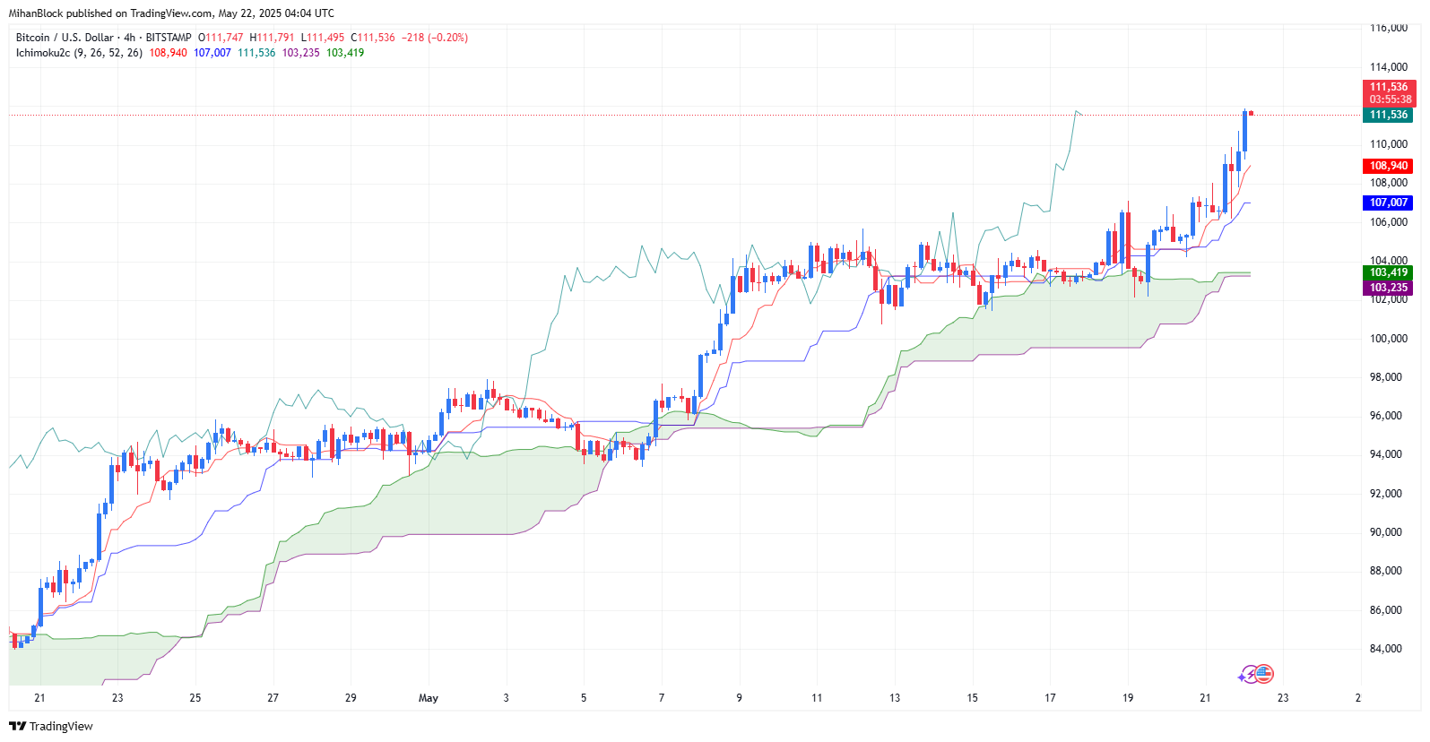
Task: Click the purple 103,235 lead span label
Action: click(1389, 288)
